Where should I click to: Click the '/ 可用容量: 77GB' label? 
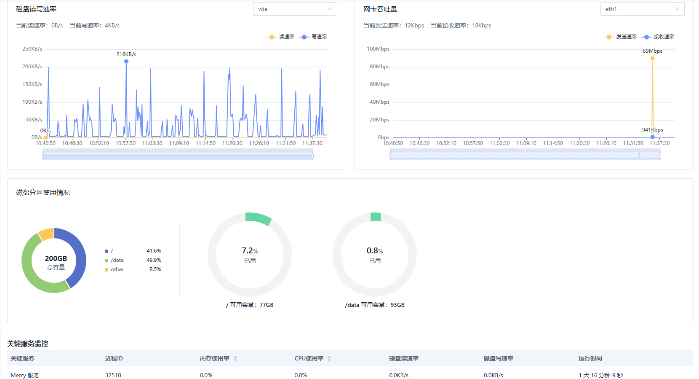pos(250,305)
